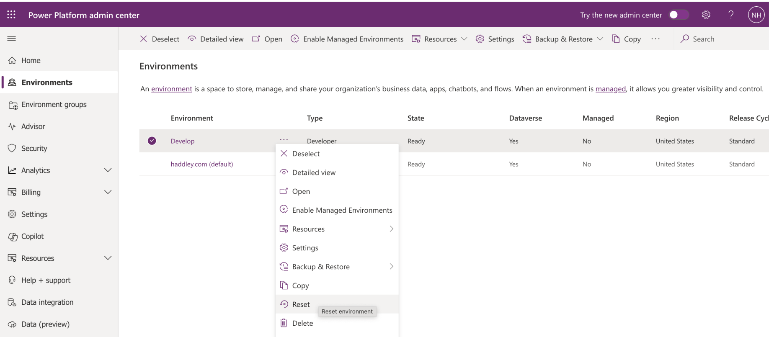Click the Copy icon in the toolbar
This screenshot has height=337, width=769.
[616, 39]
